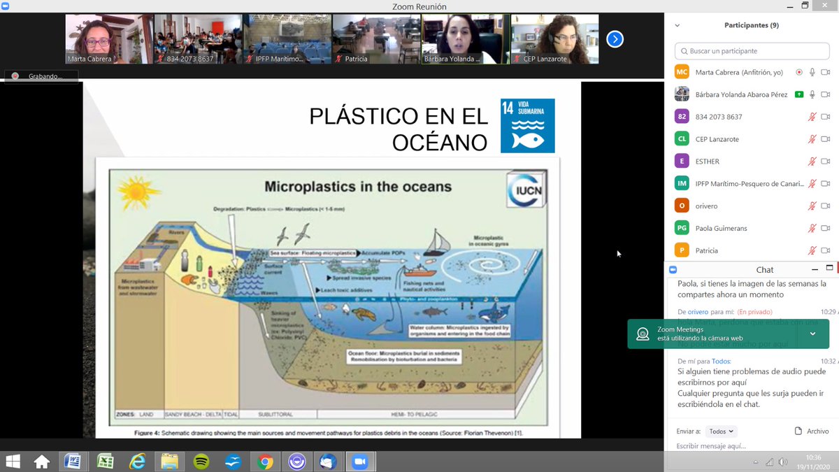Click the volume icon in system tray
The width and height of the screenshot is (839, 472).
pyautogui.click(x=782, y=462)
